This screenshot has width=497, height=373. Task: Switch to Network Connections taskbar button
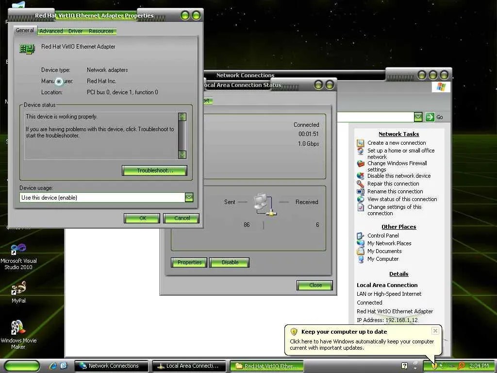click(x=111, y=366)
